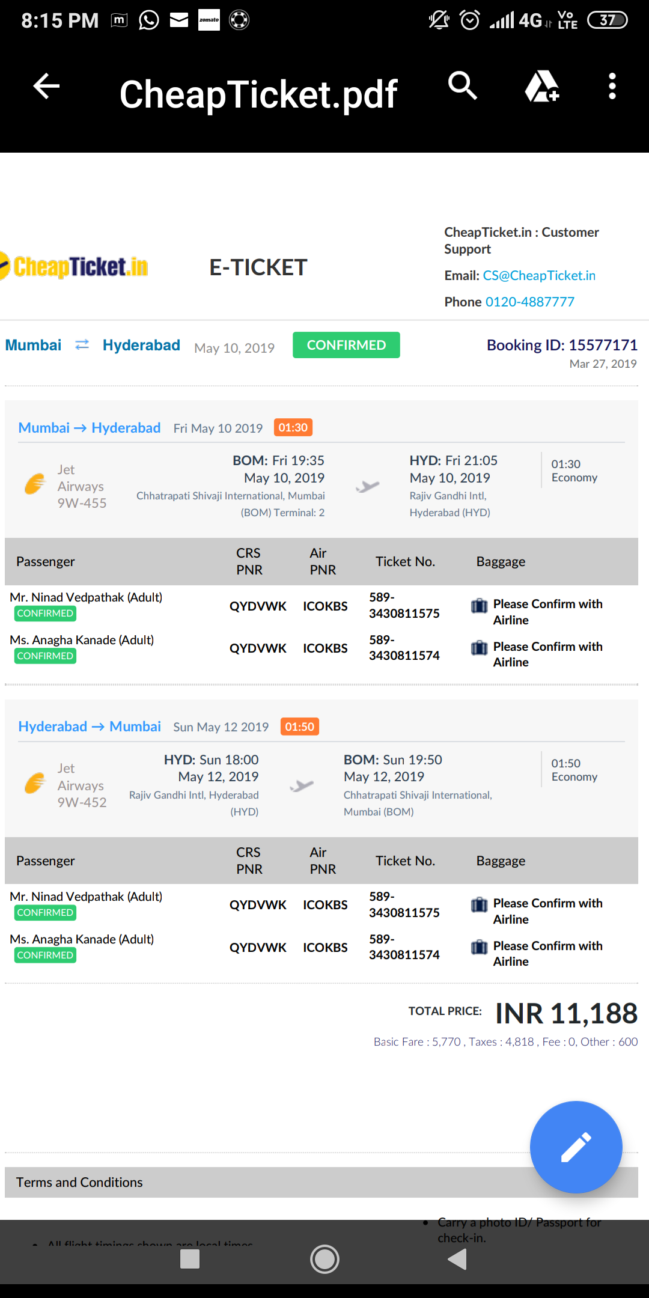Tap the back arrow in the top bar
This screenshot has width=649, height=1298.
point(46,87)
